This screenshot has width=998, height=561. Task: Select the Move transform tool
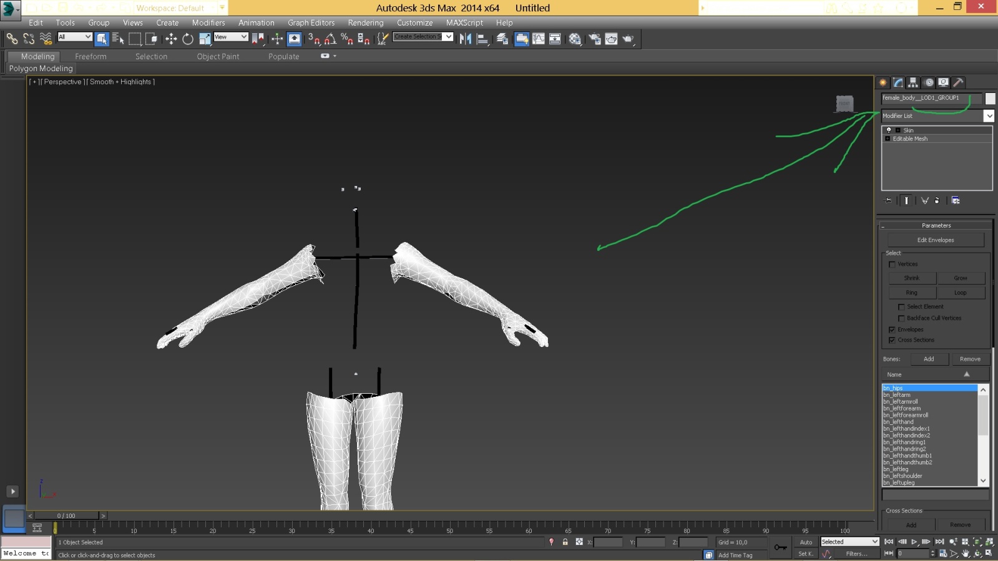point(171,39)
